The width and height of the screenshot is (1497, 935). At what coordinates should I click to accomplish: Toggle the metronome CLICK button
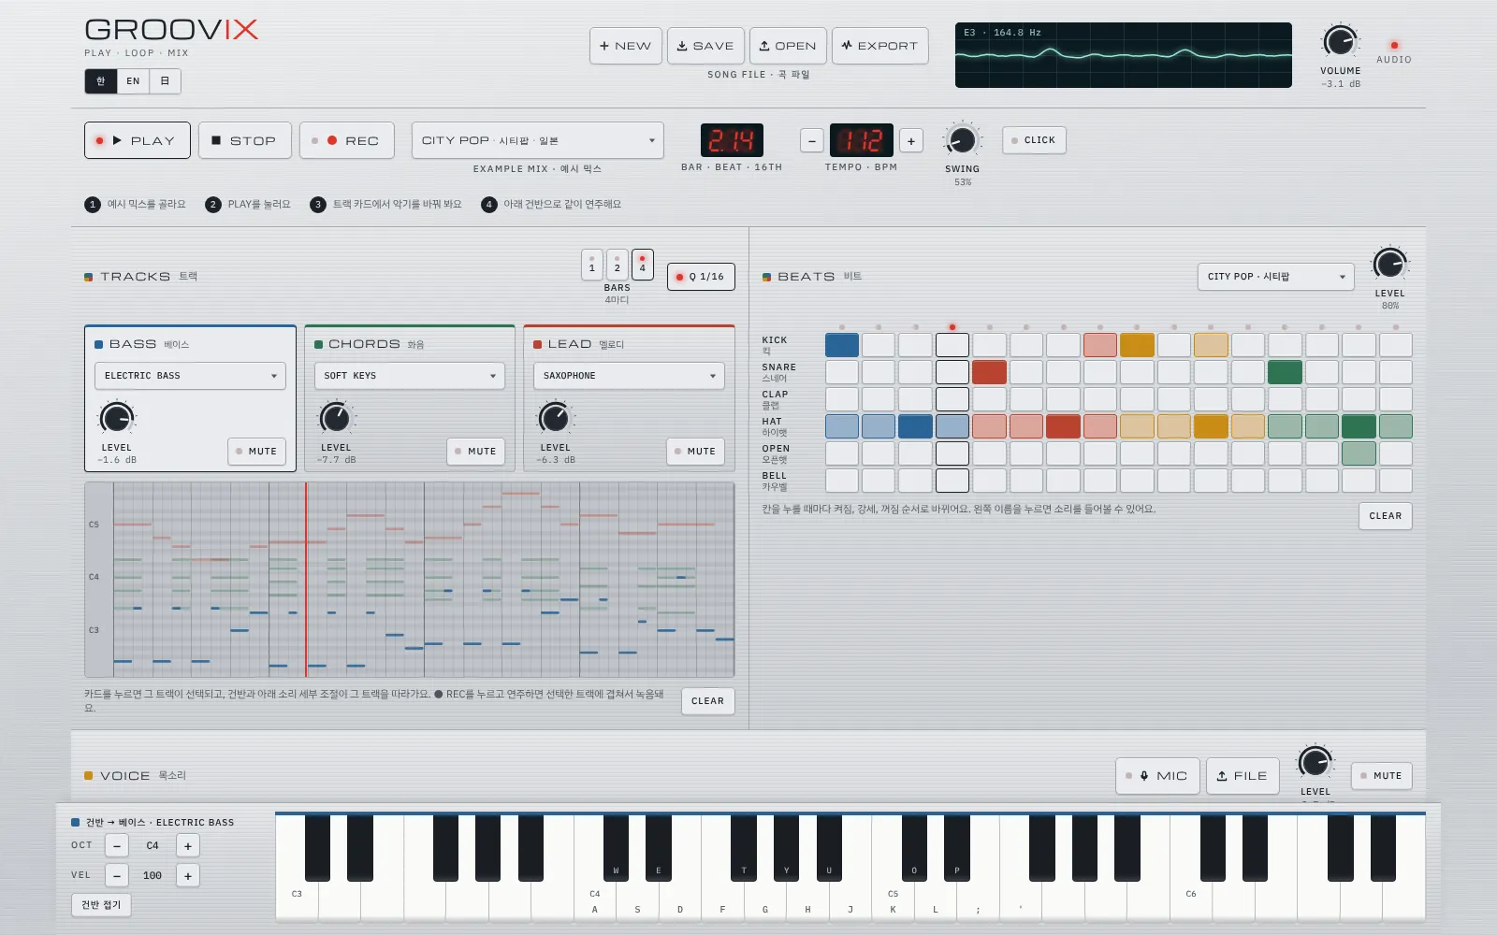coord(1034,140)
